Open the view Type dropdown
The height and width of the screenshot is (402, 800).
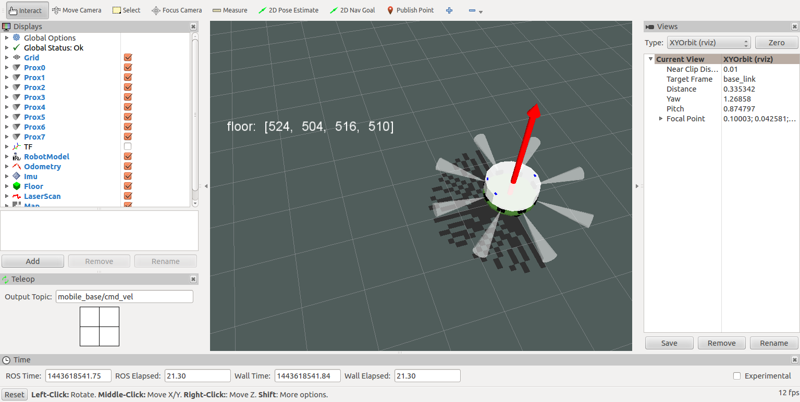pos(709,43)
